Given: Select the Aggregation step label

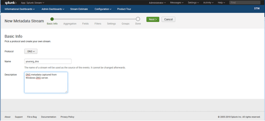Looking at the screenshot, I should pos(70,24).
